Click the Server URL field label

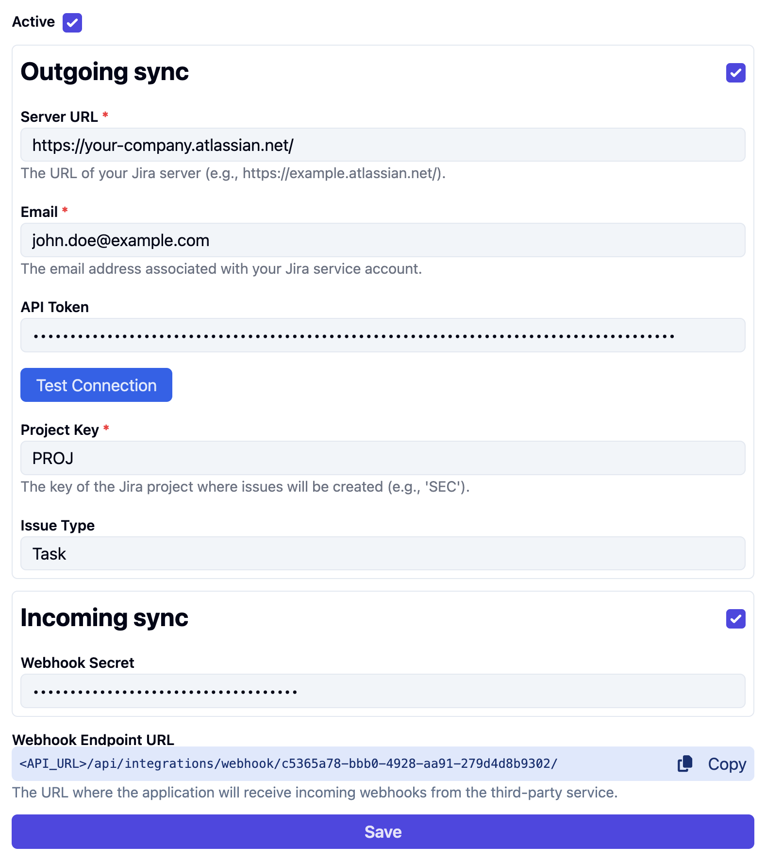[59, 117]
